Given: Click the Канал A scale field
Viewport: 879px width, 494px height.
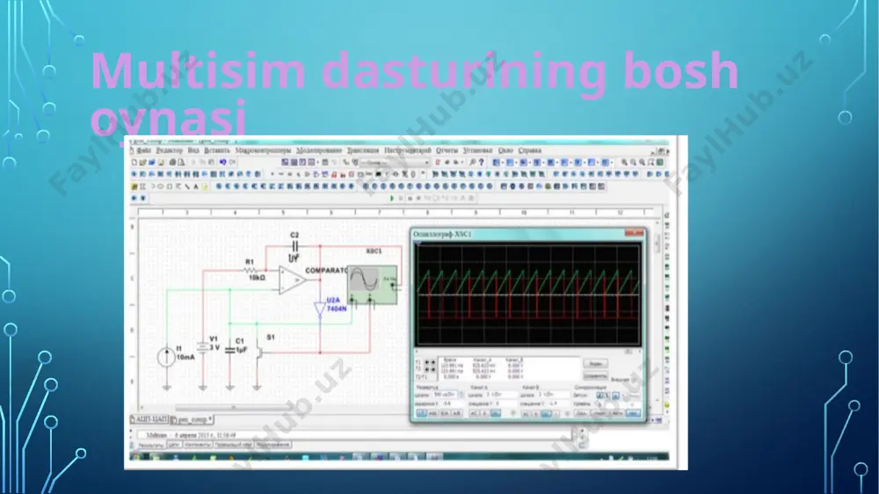Looking at the screenshot, I should pos(501,394).
